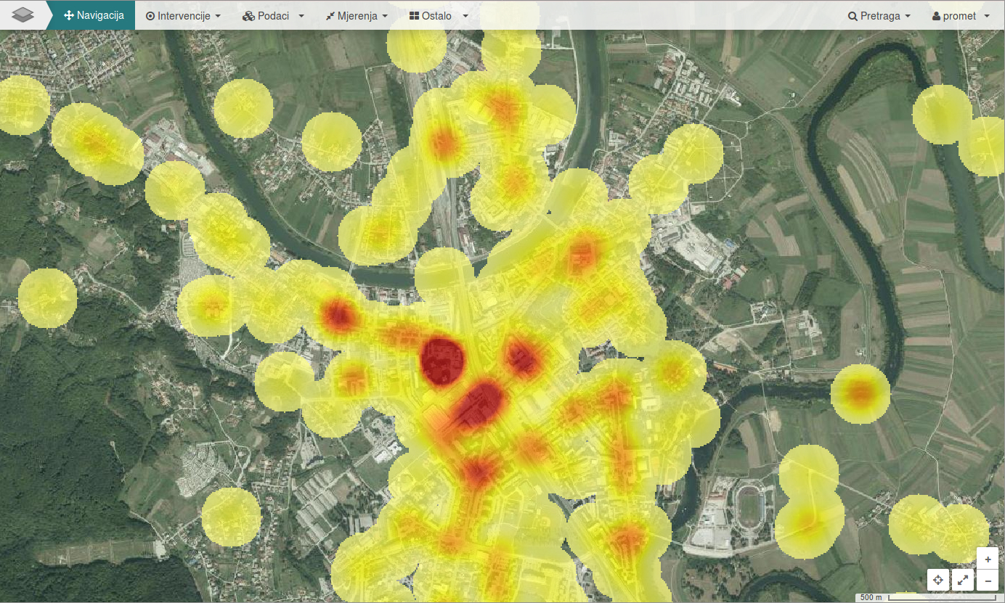Click the Mjerenja measurement icon
Viewport: 1005px width, 603px height.
330,16
